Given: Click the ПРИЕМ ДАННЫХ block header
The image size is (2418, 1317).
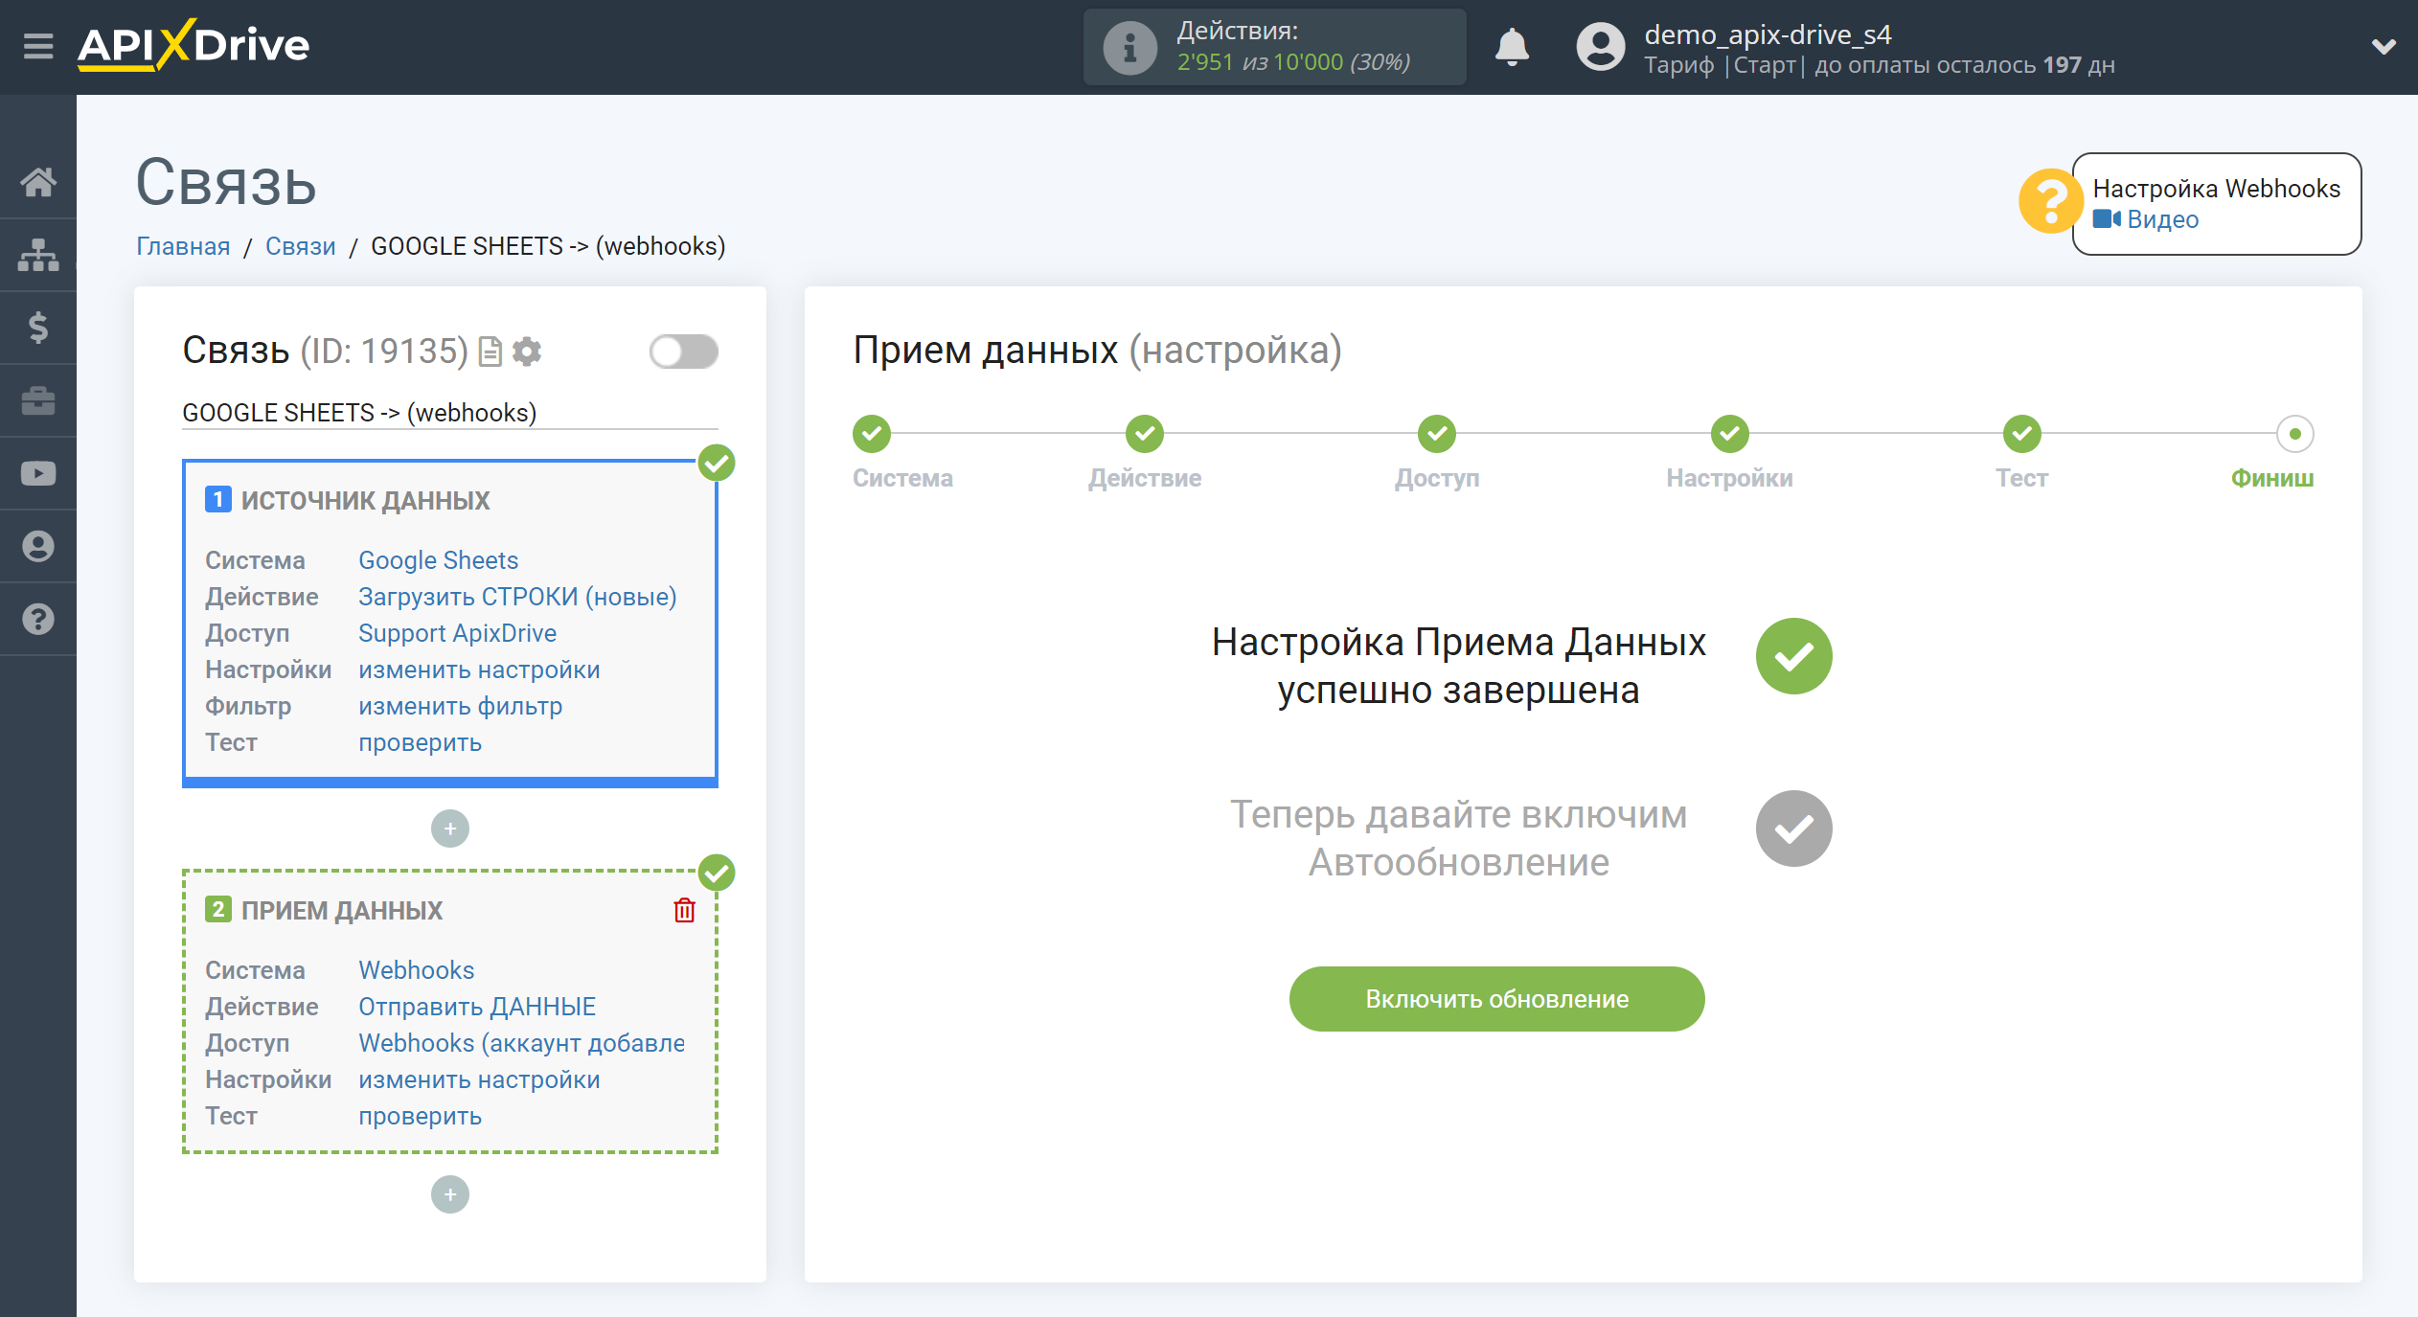Looking at the screenshot, I should pos(341,910).
